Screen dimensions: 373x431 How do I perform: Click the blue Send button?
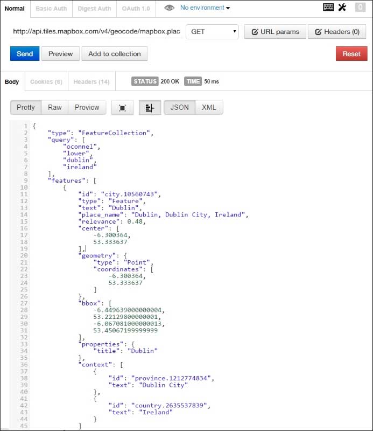click(25, 54)
